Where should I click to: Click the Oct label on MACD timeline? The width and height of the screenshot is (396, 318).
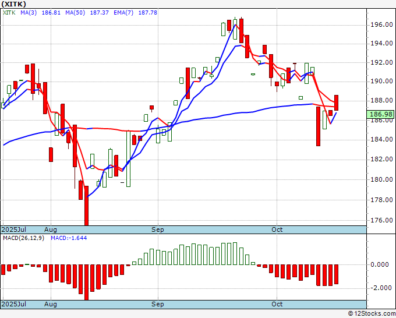pyautogui.click(x=277, y=304)
